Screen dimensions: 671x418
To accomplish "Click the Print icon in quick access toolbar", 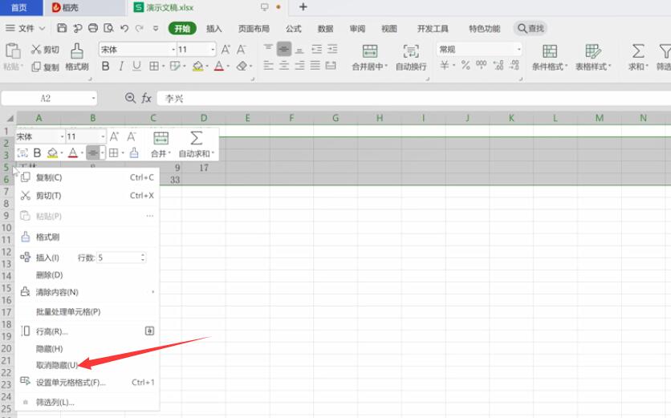I will click(93, 28).
